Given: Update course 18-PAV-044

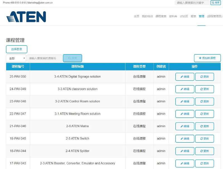Looking at the screenshot, I should point(205,151).
